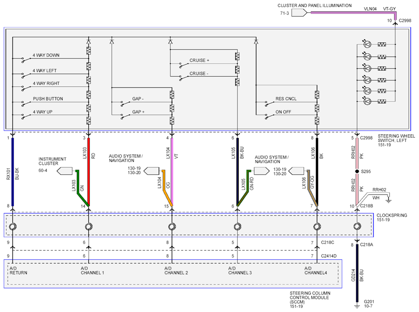The image size is (419, 312).
Task: Click the CLOCKSPRING label
Action: click(x=392, y=215)
